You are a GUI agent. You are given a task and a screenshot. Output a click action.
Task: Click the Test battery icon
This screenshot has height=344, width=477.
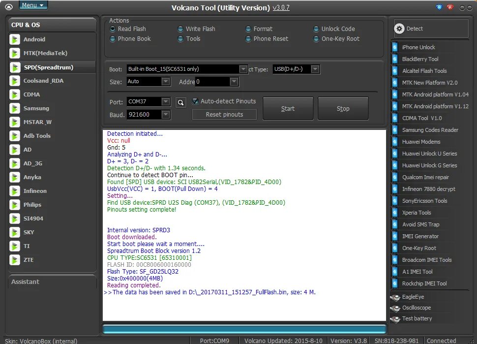pos(395,319)
